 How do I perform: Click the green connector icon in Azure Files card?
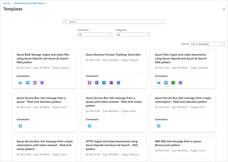(173, 83)
